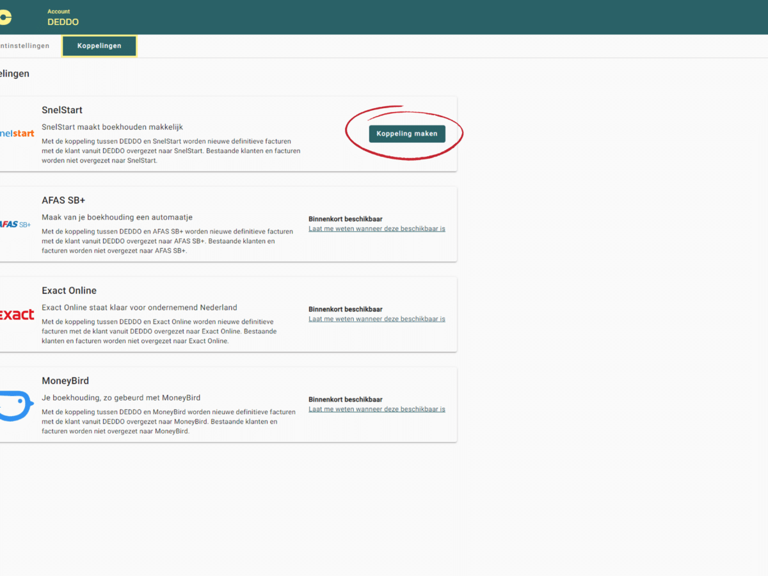768x576 pixels.
Task: Click Binnenkort beschikbaar label in AFAS SB+ card
Action: (x=345, y=219)
